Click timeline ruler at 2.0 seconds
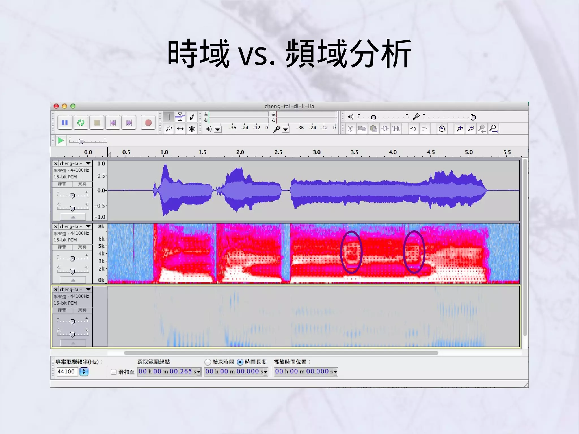Viewport: 579px width, 434px height. pyautogui.click(x=240, y=153)
